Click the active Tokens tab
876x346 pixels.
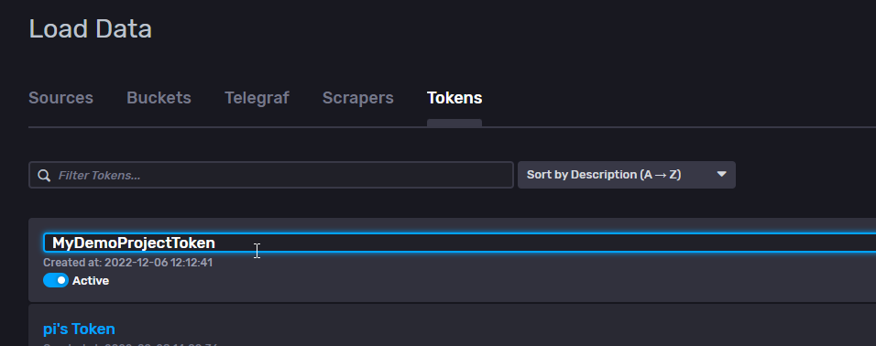click(454, 98)
